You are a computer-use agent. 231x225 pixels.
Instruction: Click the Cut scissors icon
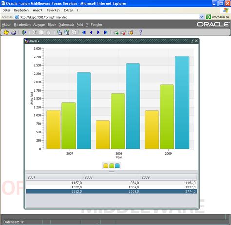click(34, 32)
